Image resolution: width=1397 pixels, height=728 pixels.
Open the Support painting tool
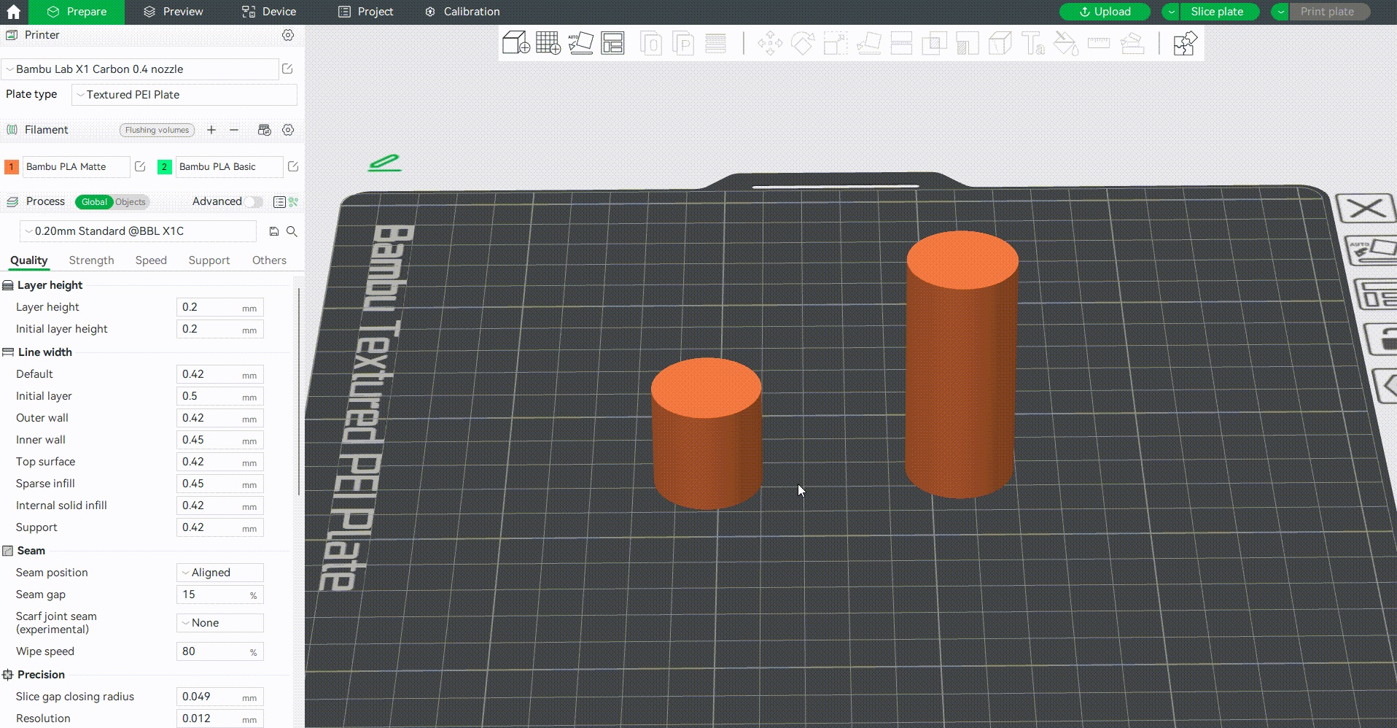(x=967, y=43)
